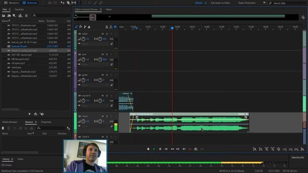Show the Effects (fx) track controls
Screen dimensions: 308x173
coord(80,27)
